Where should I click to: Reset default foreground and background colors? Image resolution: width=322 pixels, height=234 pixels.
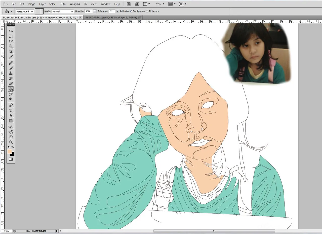click(x=9, y=147)
